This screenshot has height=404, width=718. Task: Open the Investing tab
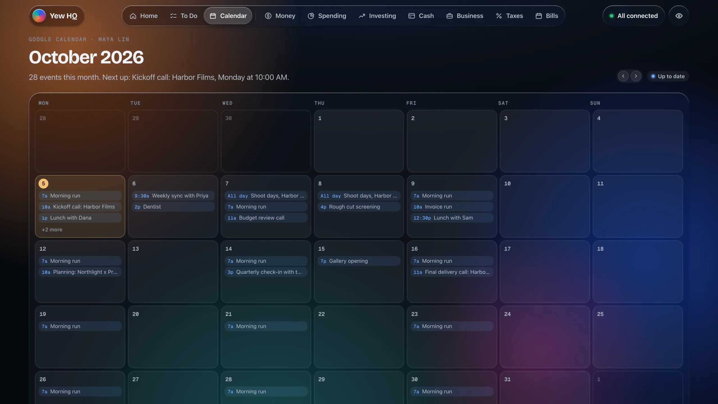coord(377,16)
